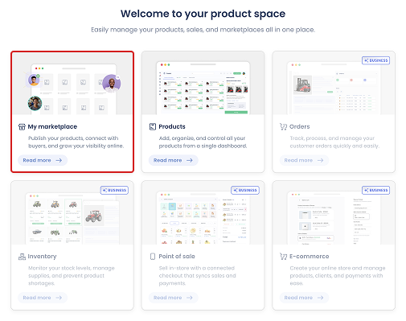
Task: Open the Point of sale preview image
Action: [x=203, y=213]
